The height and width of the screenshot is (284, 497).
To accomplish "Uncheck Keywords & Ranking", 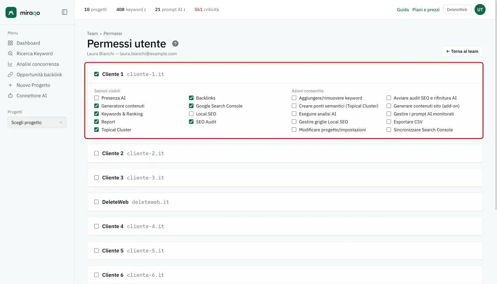I will coord(97,114).
